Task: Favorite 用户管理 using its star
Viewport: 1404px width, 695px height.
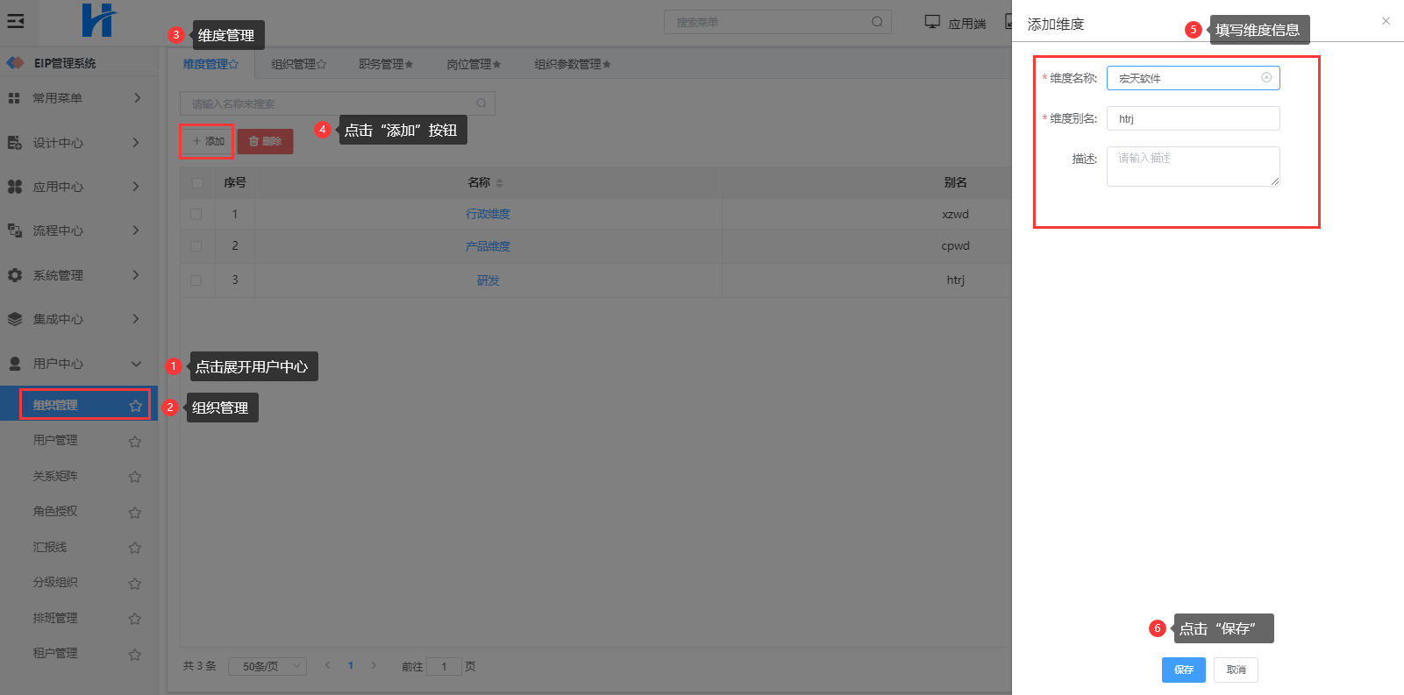Action: (135, 441)
